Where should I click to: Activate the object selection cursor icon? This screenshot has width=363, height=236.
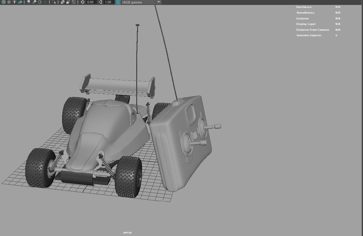(53, 2)
